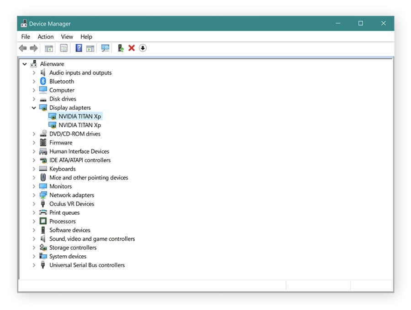Click Show/Hide console tree icon

[x=49, y=48]
